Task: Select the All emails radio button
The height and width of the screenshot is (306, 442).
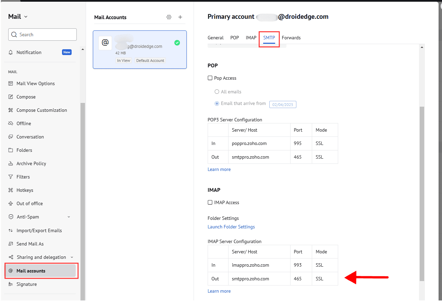Action: [x=217, y=92]
